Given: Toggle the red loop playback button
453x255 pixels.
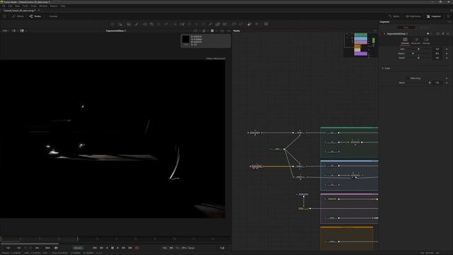Looking at the screenshot, I should pyautogui.click(x=137, y=248).
